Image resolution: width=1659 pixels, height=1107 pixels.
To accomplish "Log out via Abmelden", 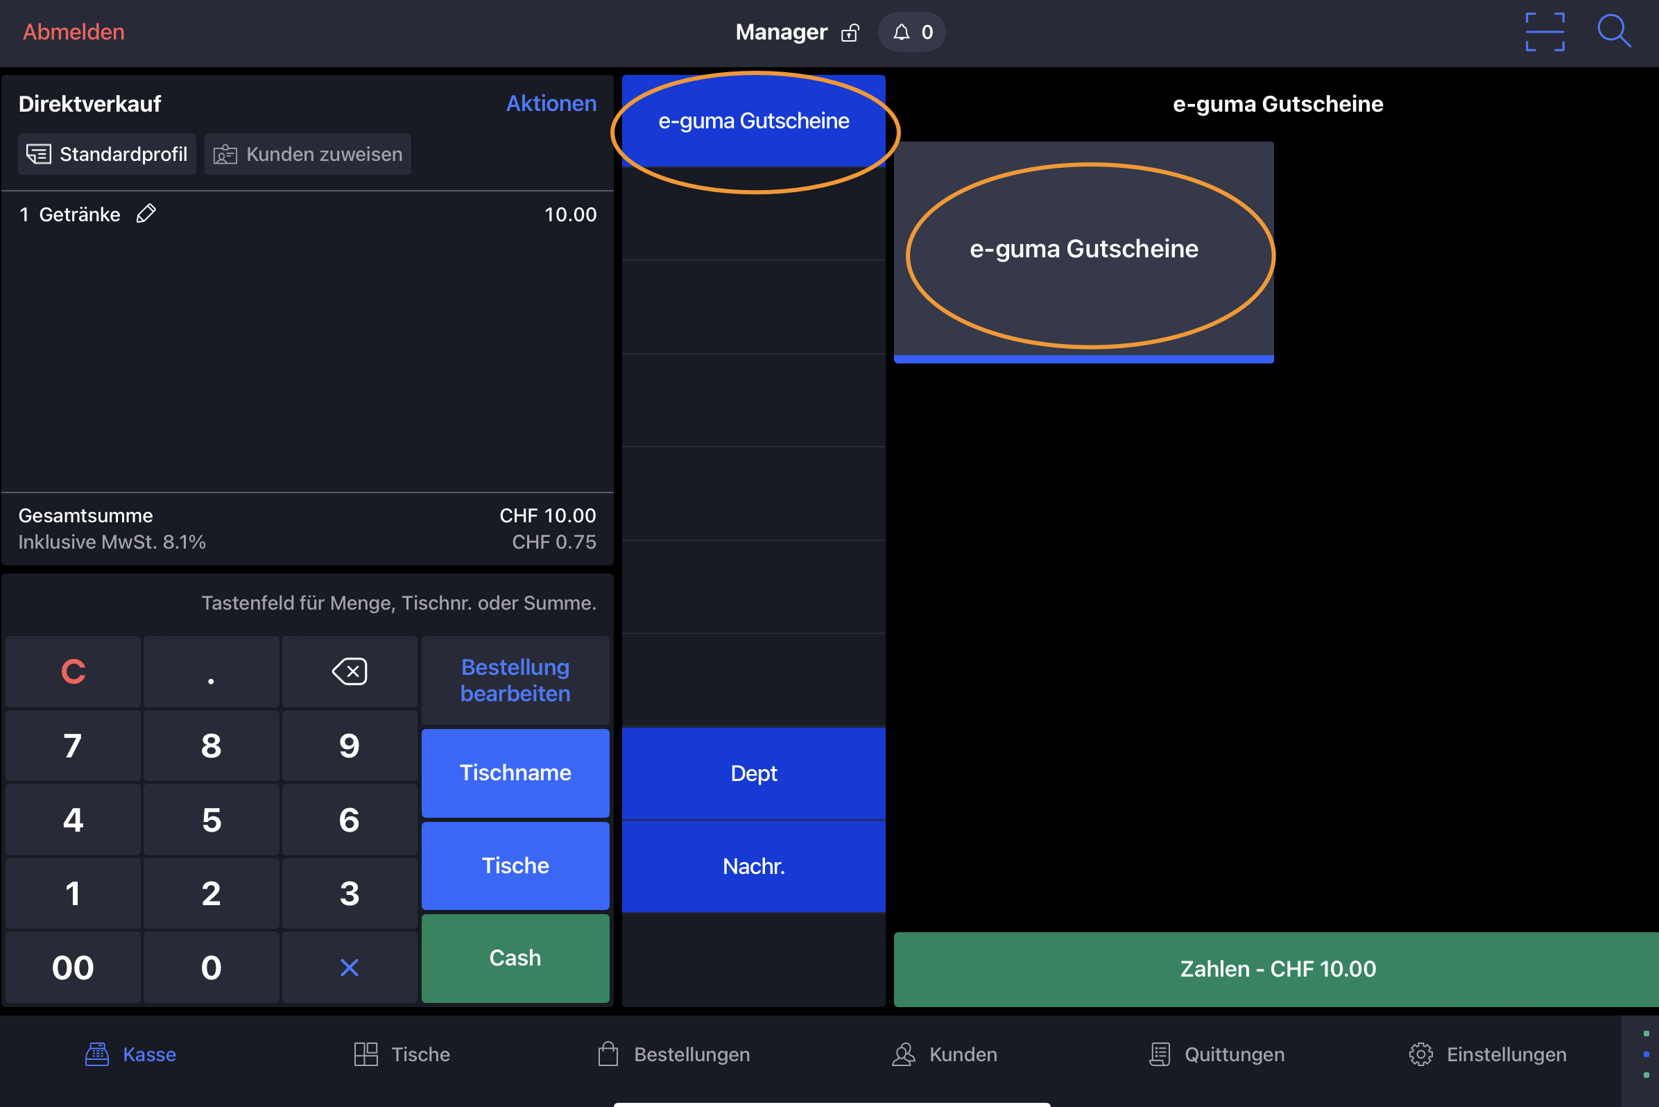I will [x=74, y=32].
